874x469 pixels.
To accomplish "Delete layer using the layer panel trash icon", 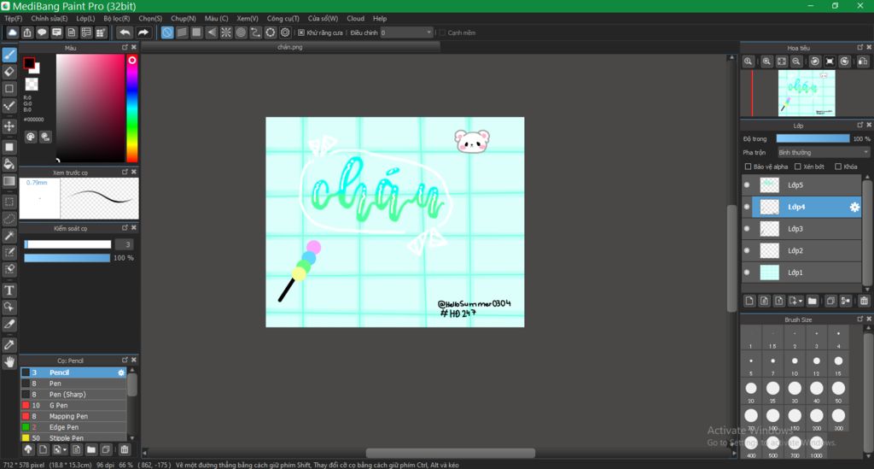I will click(864, 301).
